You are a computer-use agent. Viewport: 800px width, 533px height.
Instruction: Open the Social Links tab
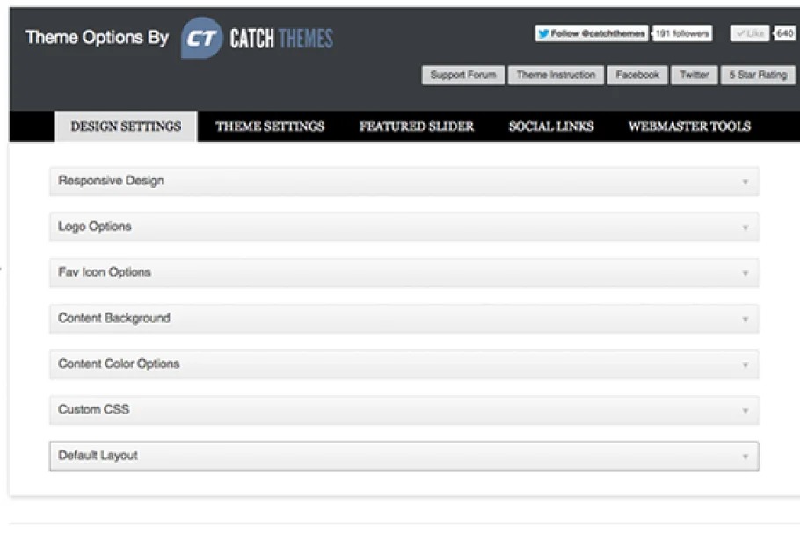click(x=551, y=126)
